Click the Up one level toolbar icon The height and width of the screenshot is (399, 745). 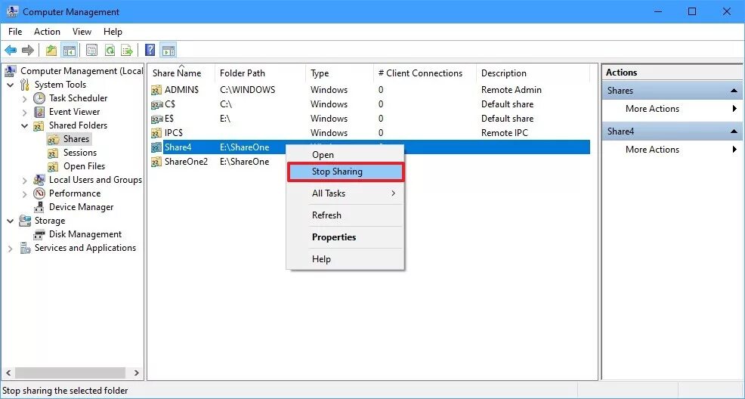pyautogui.click(x=51, y=50)
